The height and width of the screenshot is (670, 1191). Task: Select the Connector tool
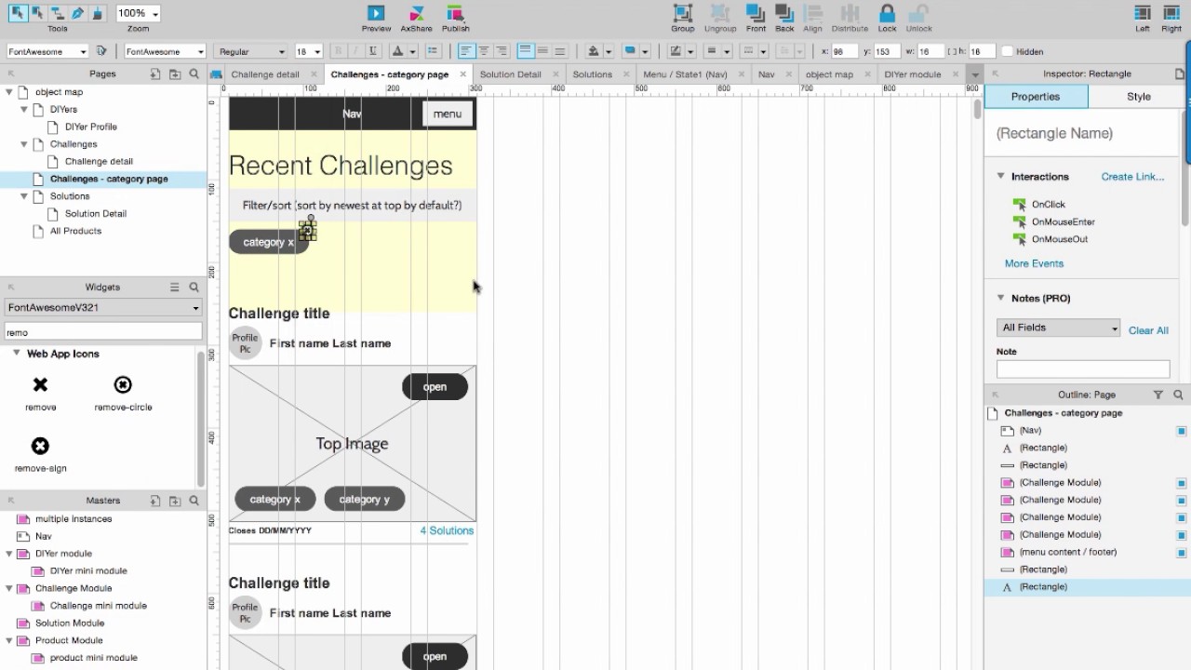[58, 13]
